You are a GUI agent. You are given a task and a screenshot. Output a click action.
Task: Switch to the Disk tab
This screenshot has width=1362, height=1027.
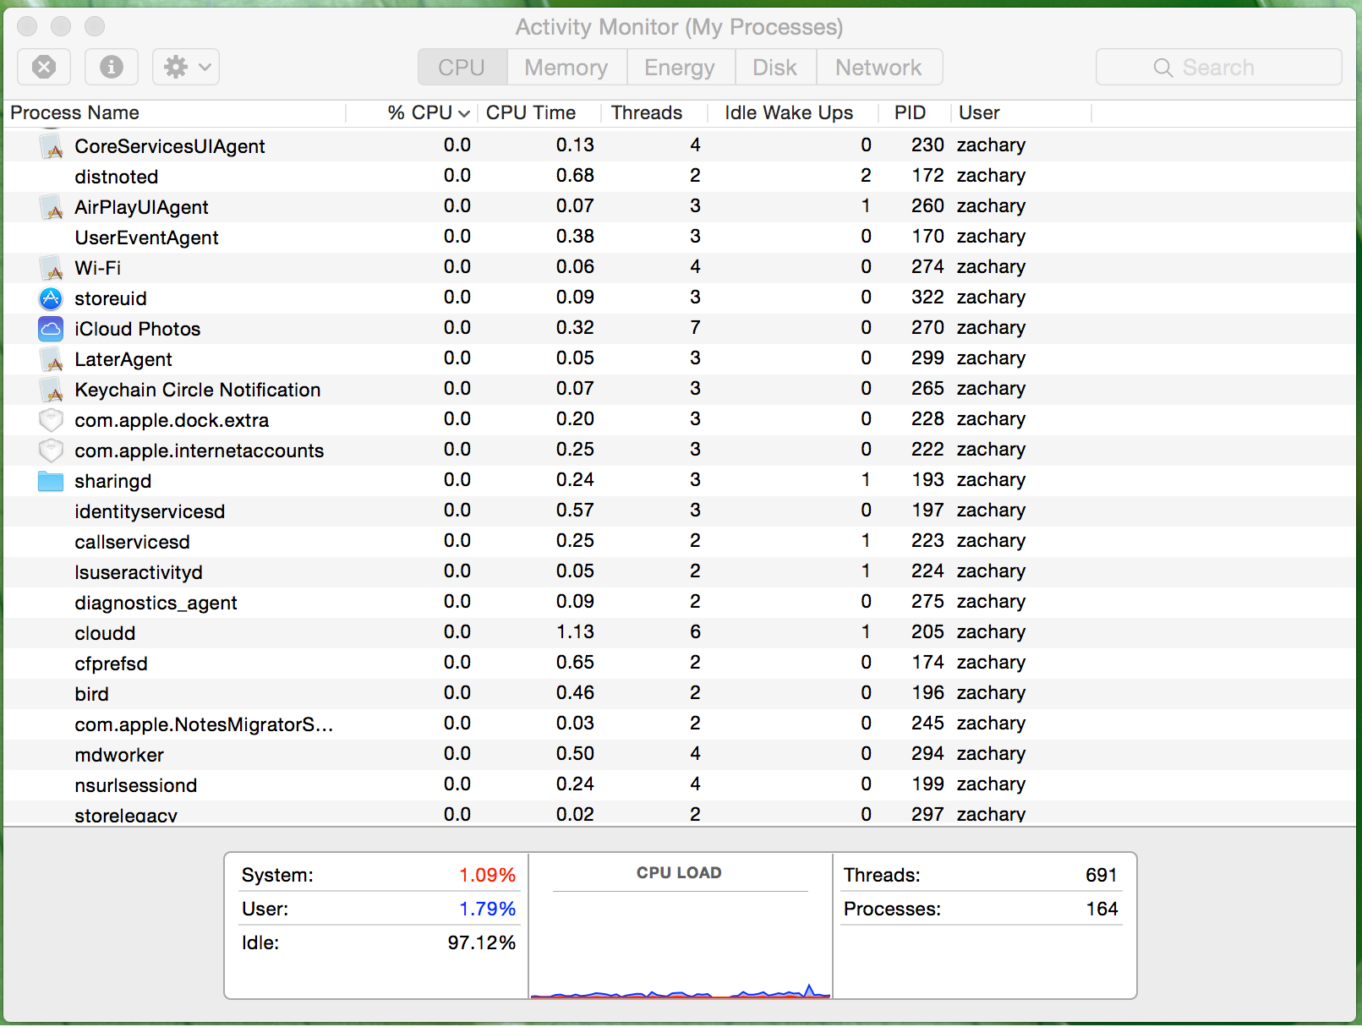[x=775, y=67]
